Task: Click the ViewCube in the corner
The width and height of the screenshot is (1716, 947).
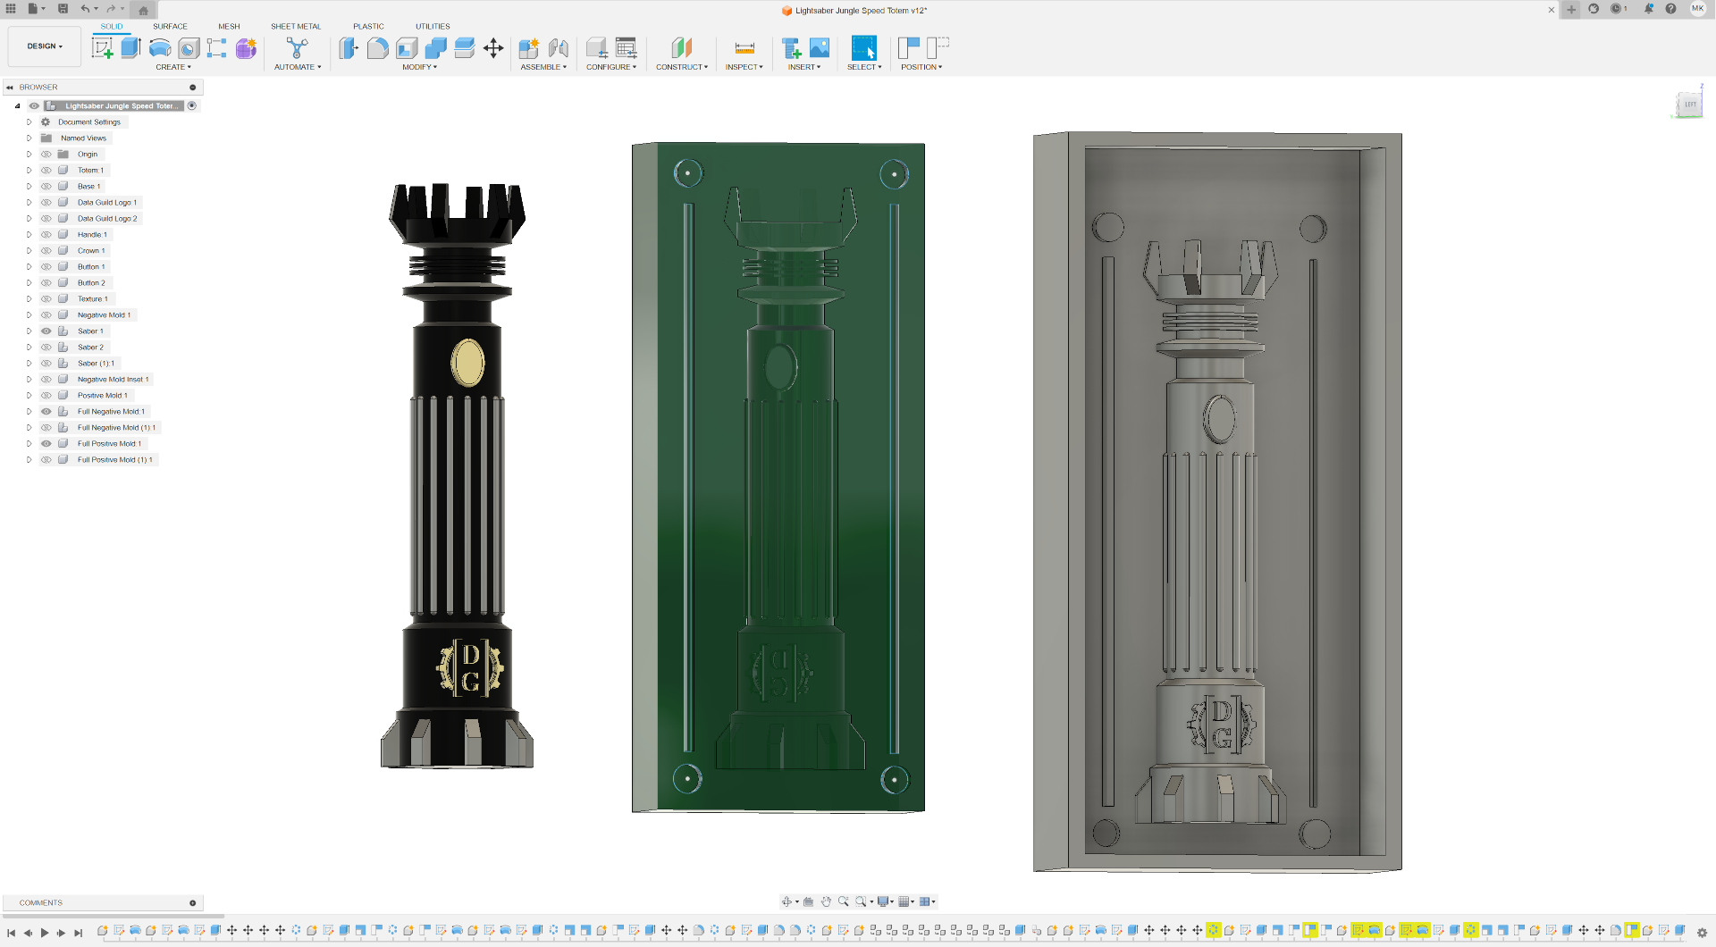Action: [1688, 105]
